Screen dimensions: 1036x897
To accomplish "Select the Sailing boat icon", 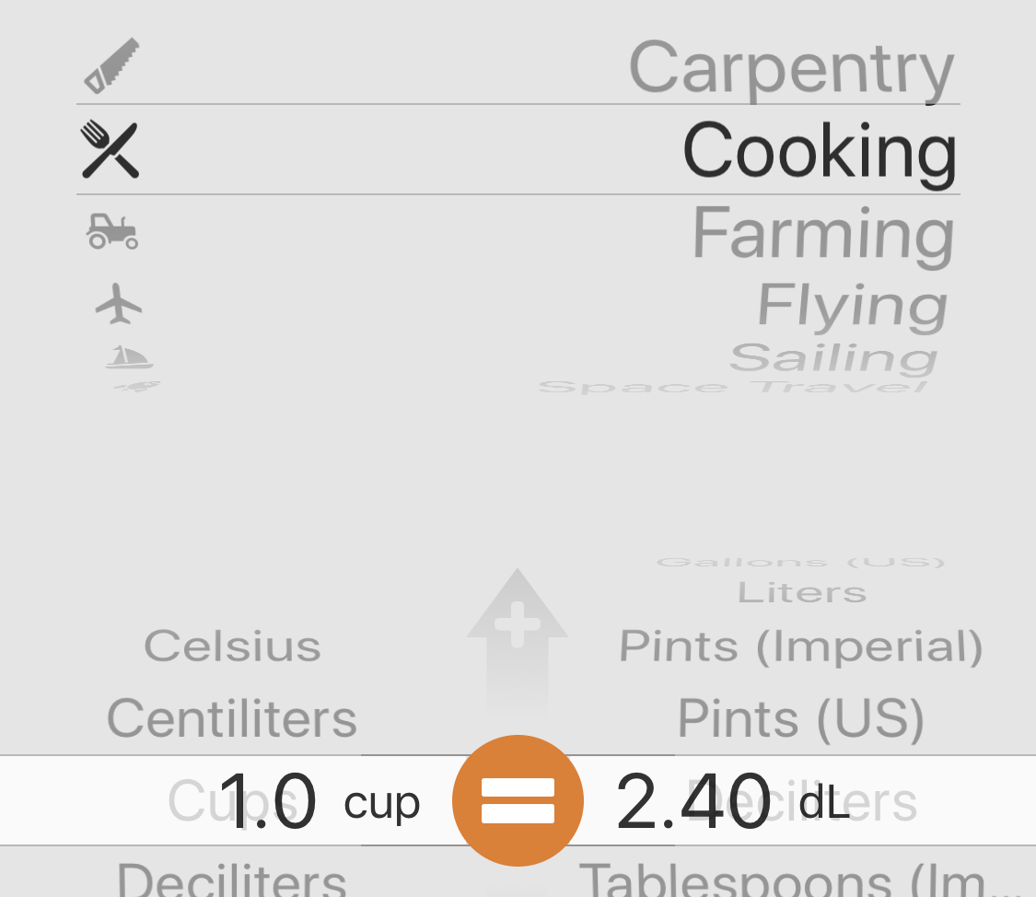I will click(x=130, y=356).
